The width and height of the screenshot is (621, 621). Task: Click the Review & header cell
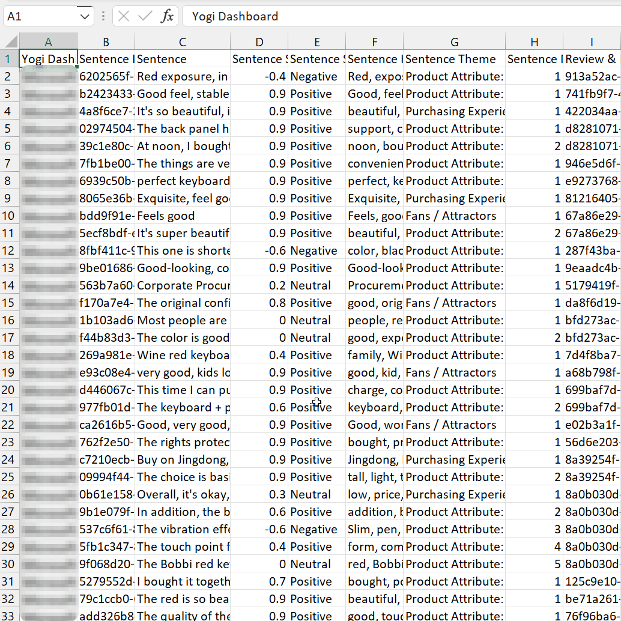tap(592, 59)
